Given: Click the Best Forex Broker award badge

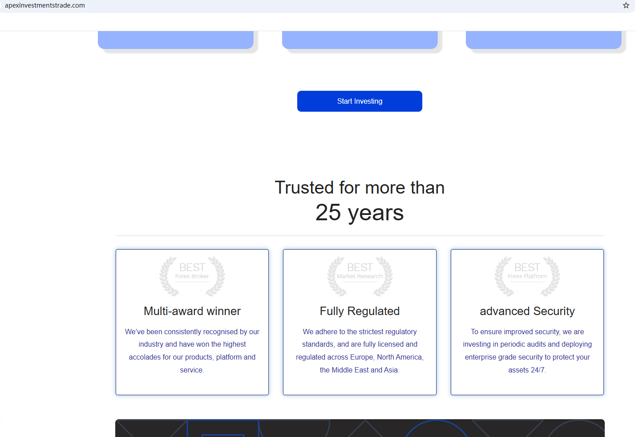Looking at the screenshot, I should (x=192, y=276).
